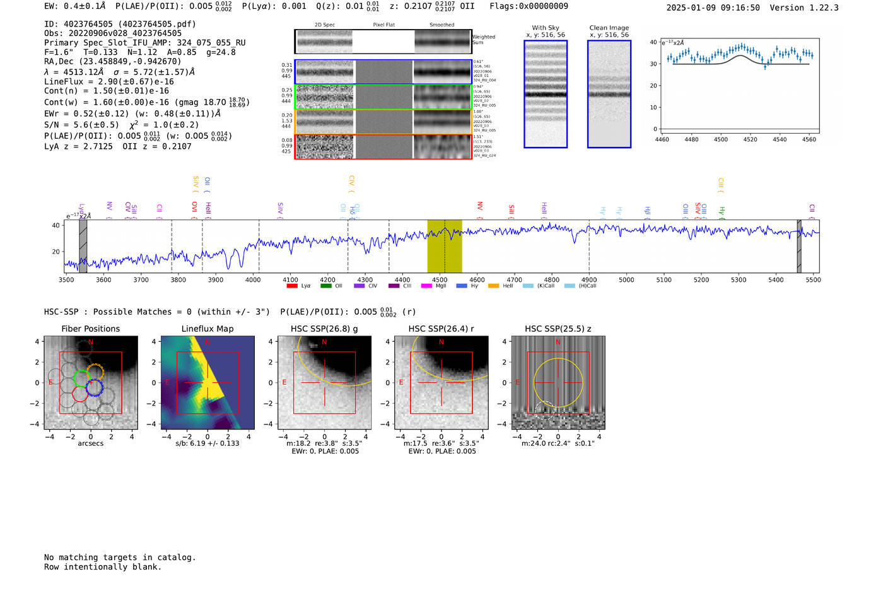Open the Clean Image cutout

pos(609,94)
